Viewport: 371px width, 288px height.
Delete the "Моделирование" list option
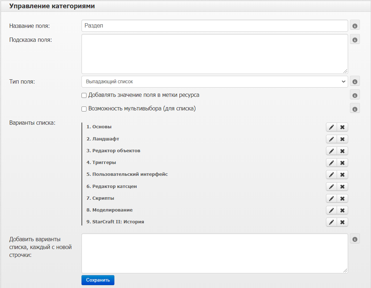(342, 210)
